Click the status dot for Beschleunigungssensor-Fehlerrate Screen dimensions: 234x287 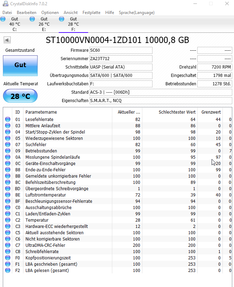(x=8, y=201)
